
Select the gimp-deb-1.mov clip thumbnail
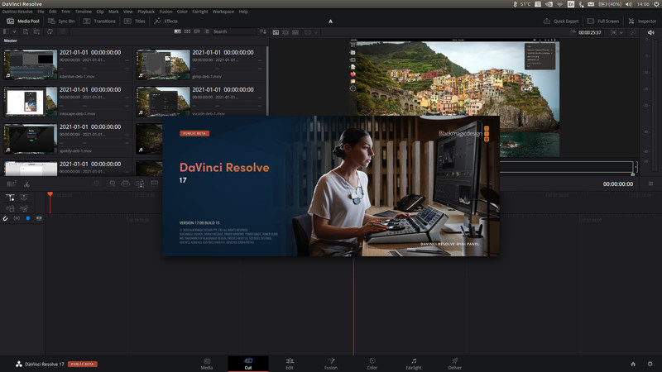[163, 64]
